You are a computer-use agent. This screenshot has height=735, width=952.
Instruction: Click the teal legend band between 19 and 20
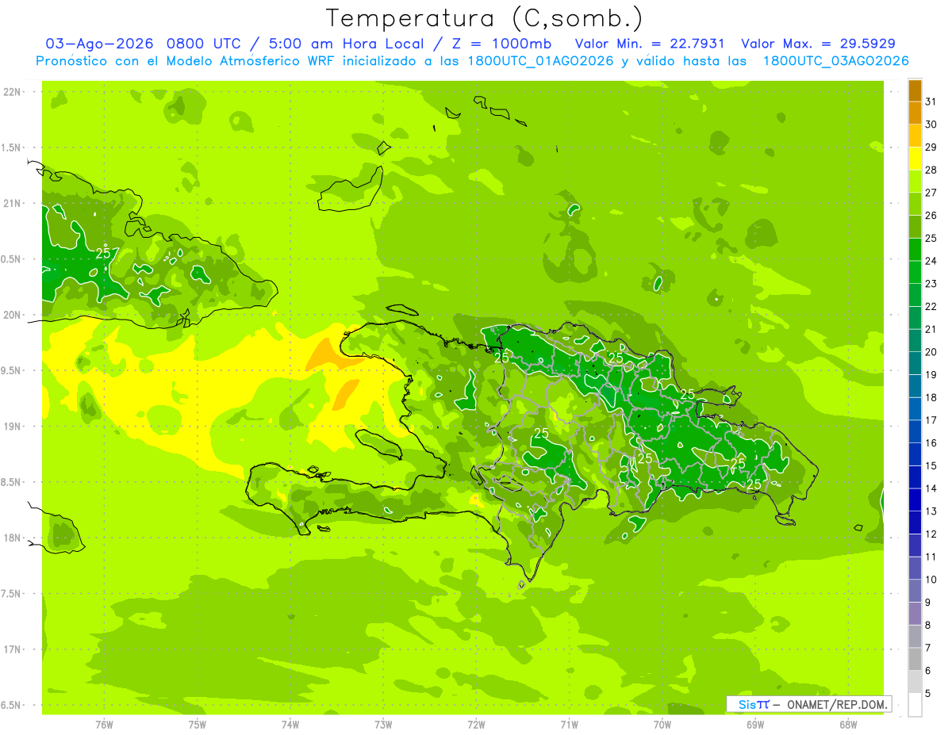pyautogui.click(x=915, y=364)
